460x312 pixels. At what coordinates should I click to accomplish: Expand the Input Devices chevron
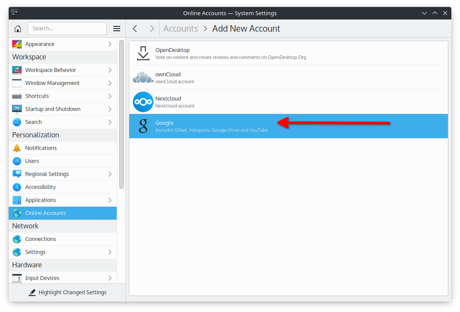(x=110, y=278)
